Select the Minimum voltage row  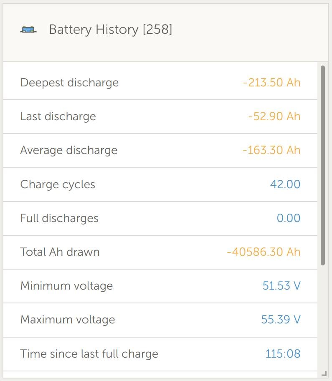(x=160, y=286)
